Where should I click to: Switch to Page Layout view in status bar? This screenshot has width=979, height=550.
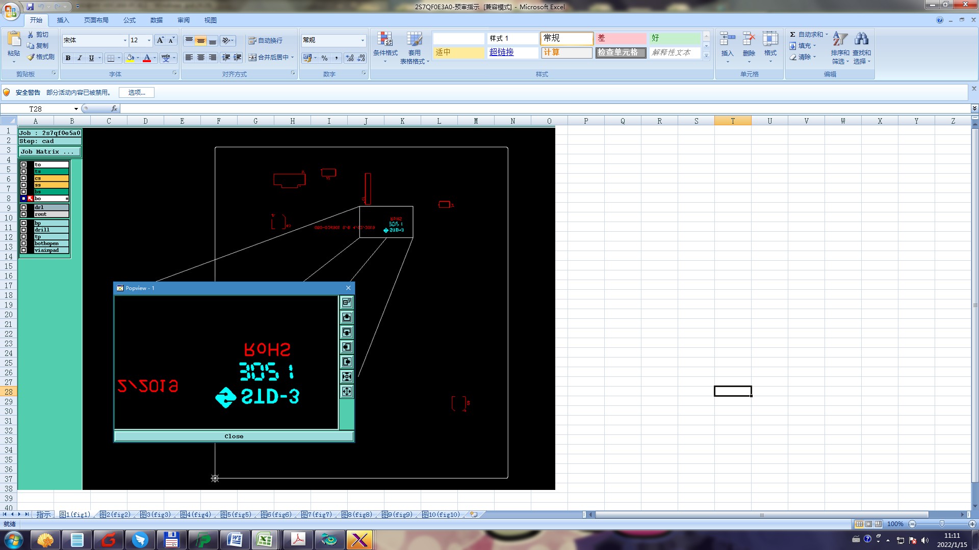coord(868,524)
